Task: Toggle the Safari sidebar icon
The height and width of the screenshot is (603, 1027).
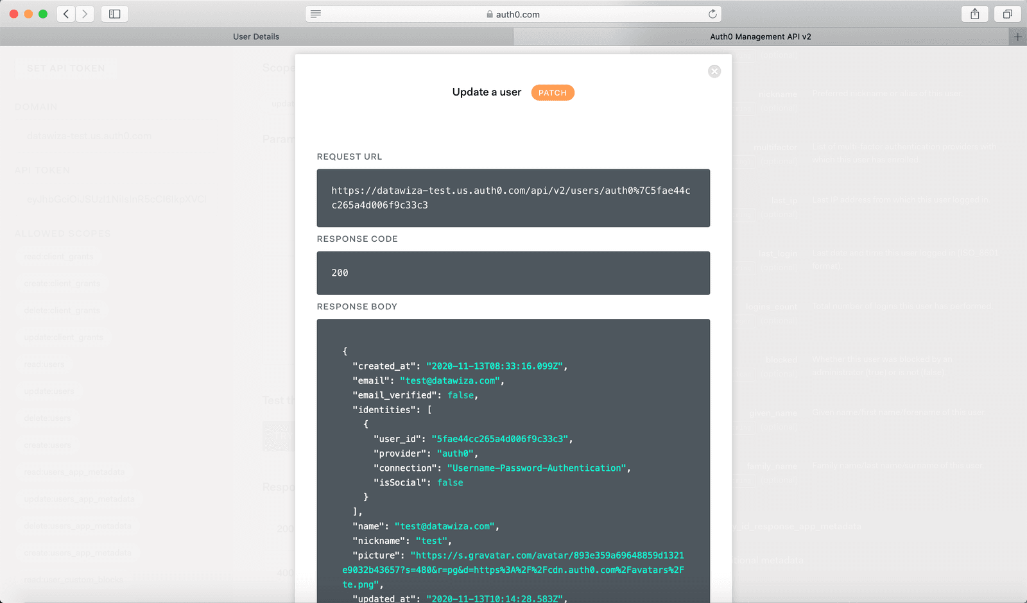Action: point(115,14)
